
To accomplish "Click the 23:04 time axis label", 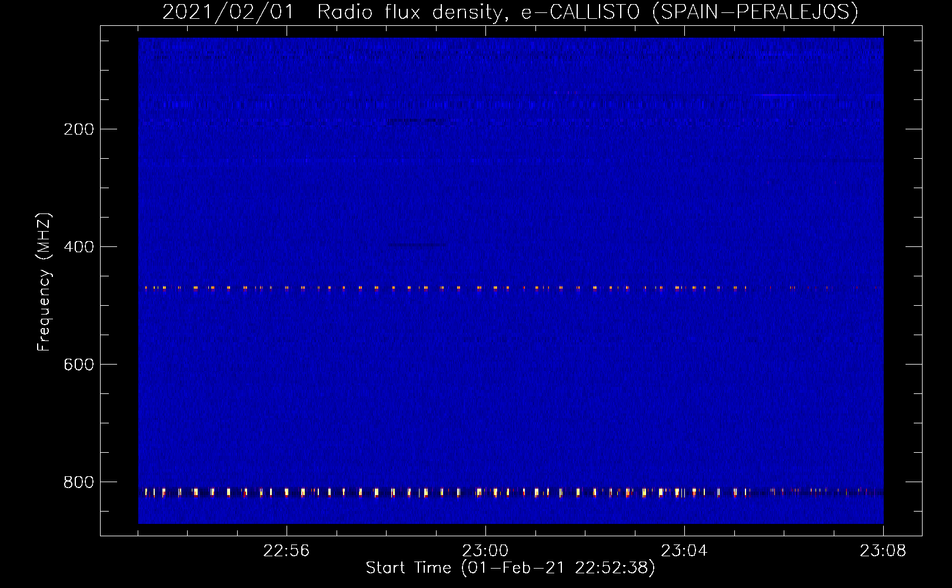I will (684, 551).
